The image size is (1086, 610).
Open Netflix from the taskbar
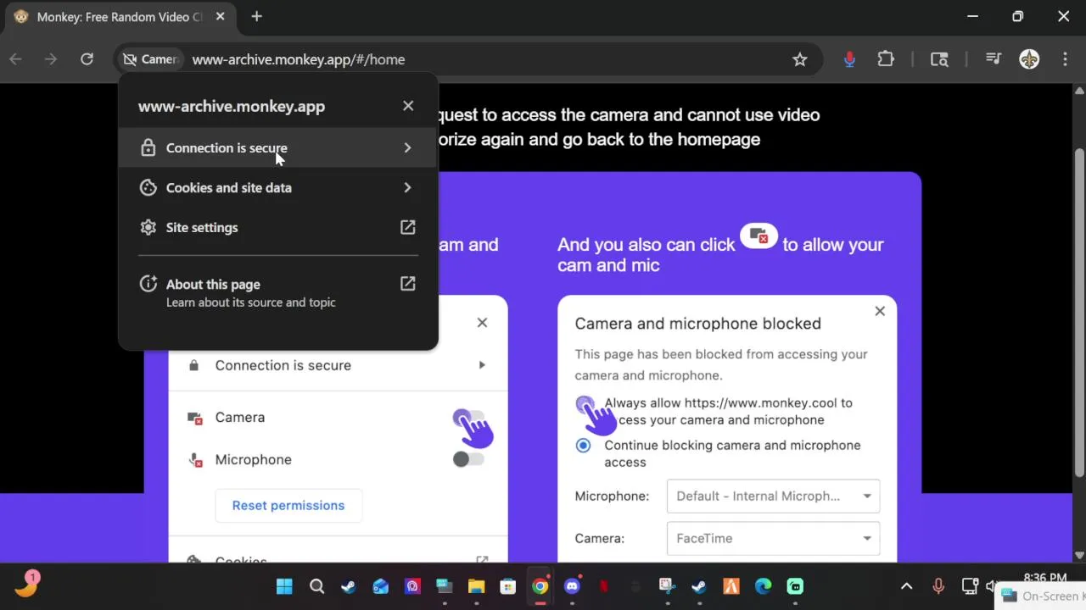coord(604,586)
